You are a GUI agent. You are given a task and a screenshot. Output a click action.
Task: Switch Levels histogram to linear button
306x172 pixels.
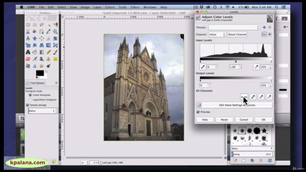(x=264, y=34)
